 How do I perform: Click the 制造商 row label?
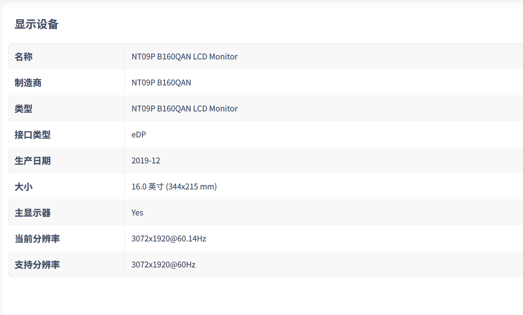coord(28,83)
